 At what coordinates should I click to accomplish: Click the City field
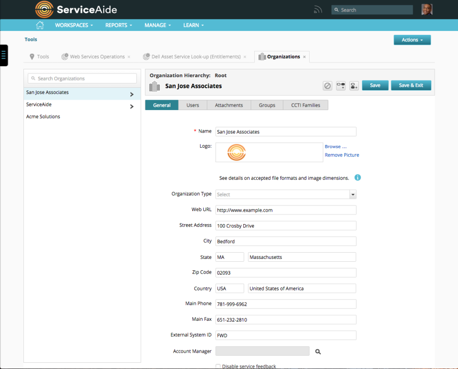tap(286, 241)
